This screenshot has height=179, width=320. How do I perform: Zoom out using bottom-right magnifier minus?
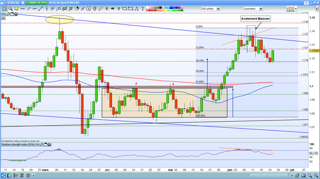[310, 175]
